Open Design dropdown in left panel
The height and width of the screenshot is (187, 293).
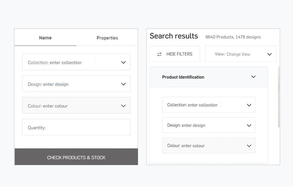[76, 84]
